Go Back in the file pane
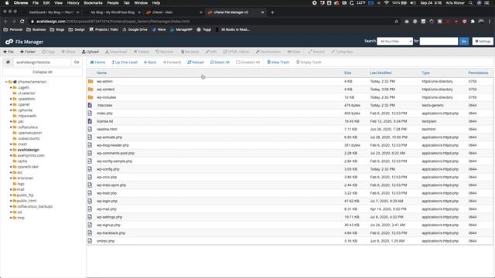Viewport: 495px width, 278px height. [150, 63]
